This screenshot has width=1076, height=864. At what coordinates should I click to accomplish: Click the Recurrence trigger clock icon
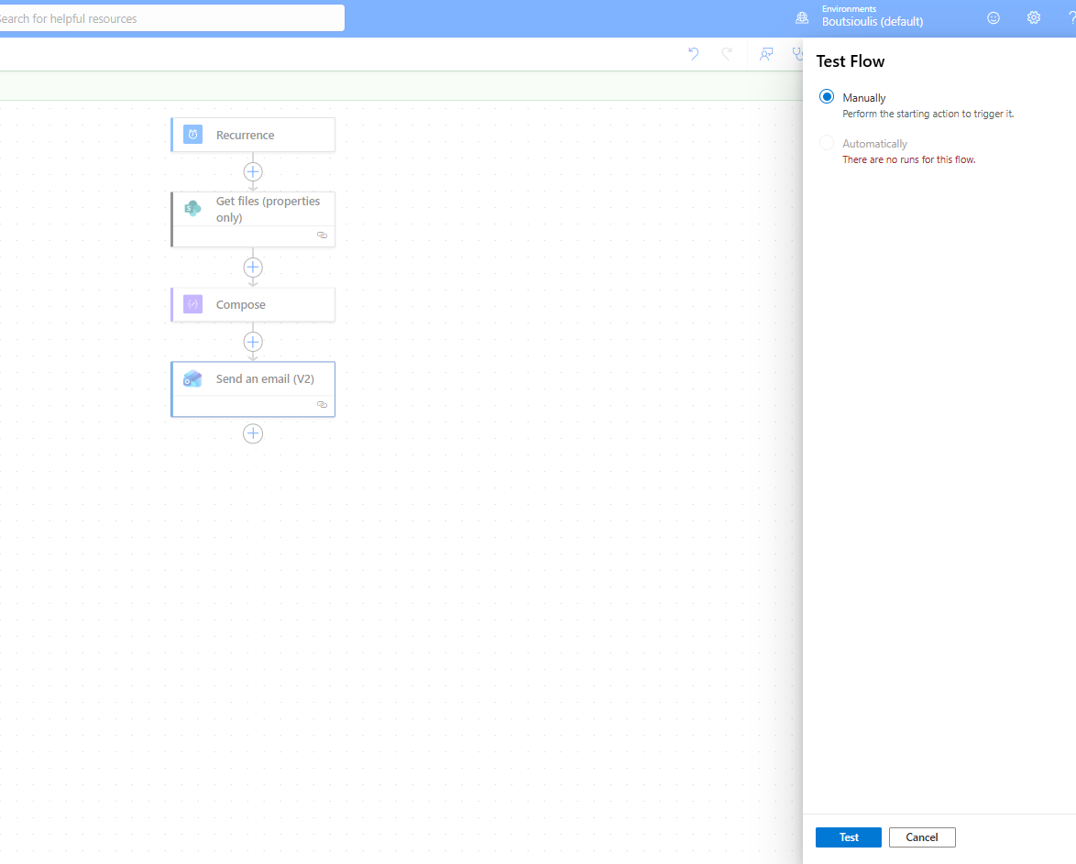tap(192, 135)
